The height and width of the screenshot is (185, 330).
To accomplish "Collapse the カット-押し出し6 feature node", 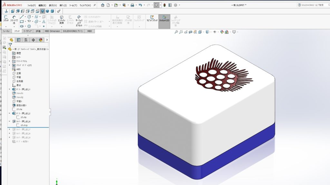I will pos(10,122).
